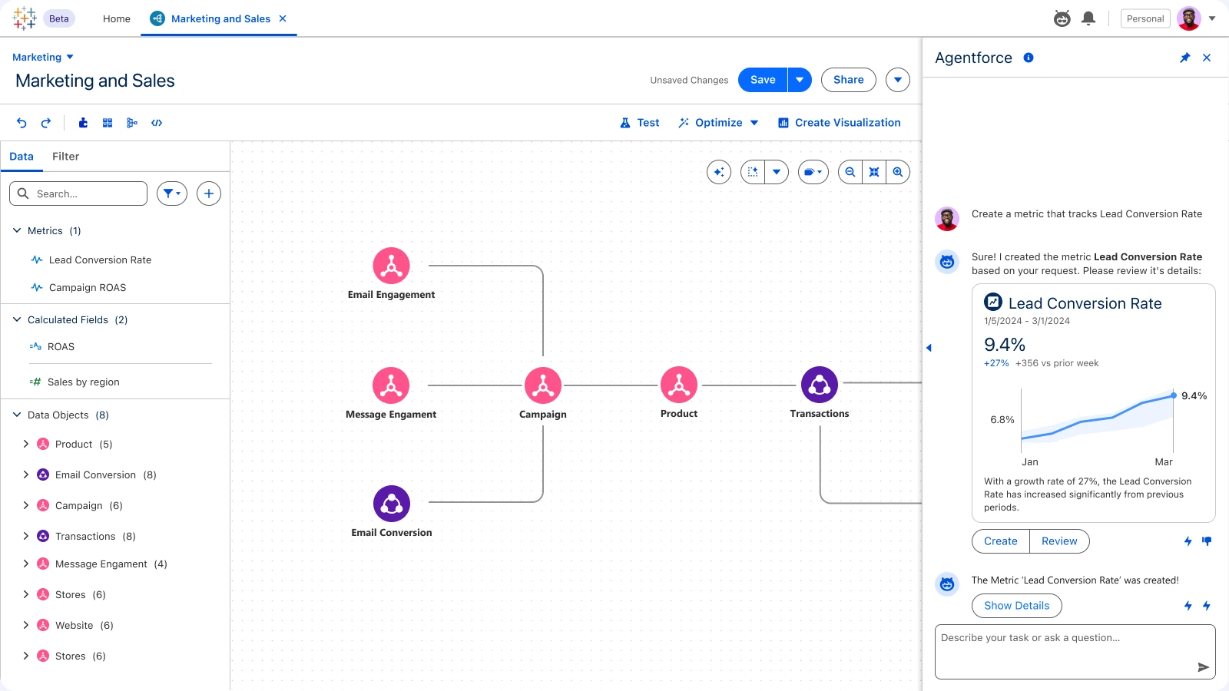
Task: Open the data filter dropdown
Action: (x=172, y=193)
